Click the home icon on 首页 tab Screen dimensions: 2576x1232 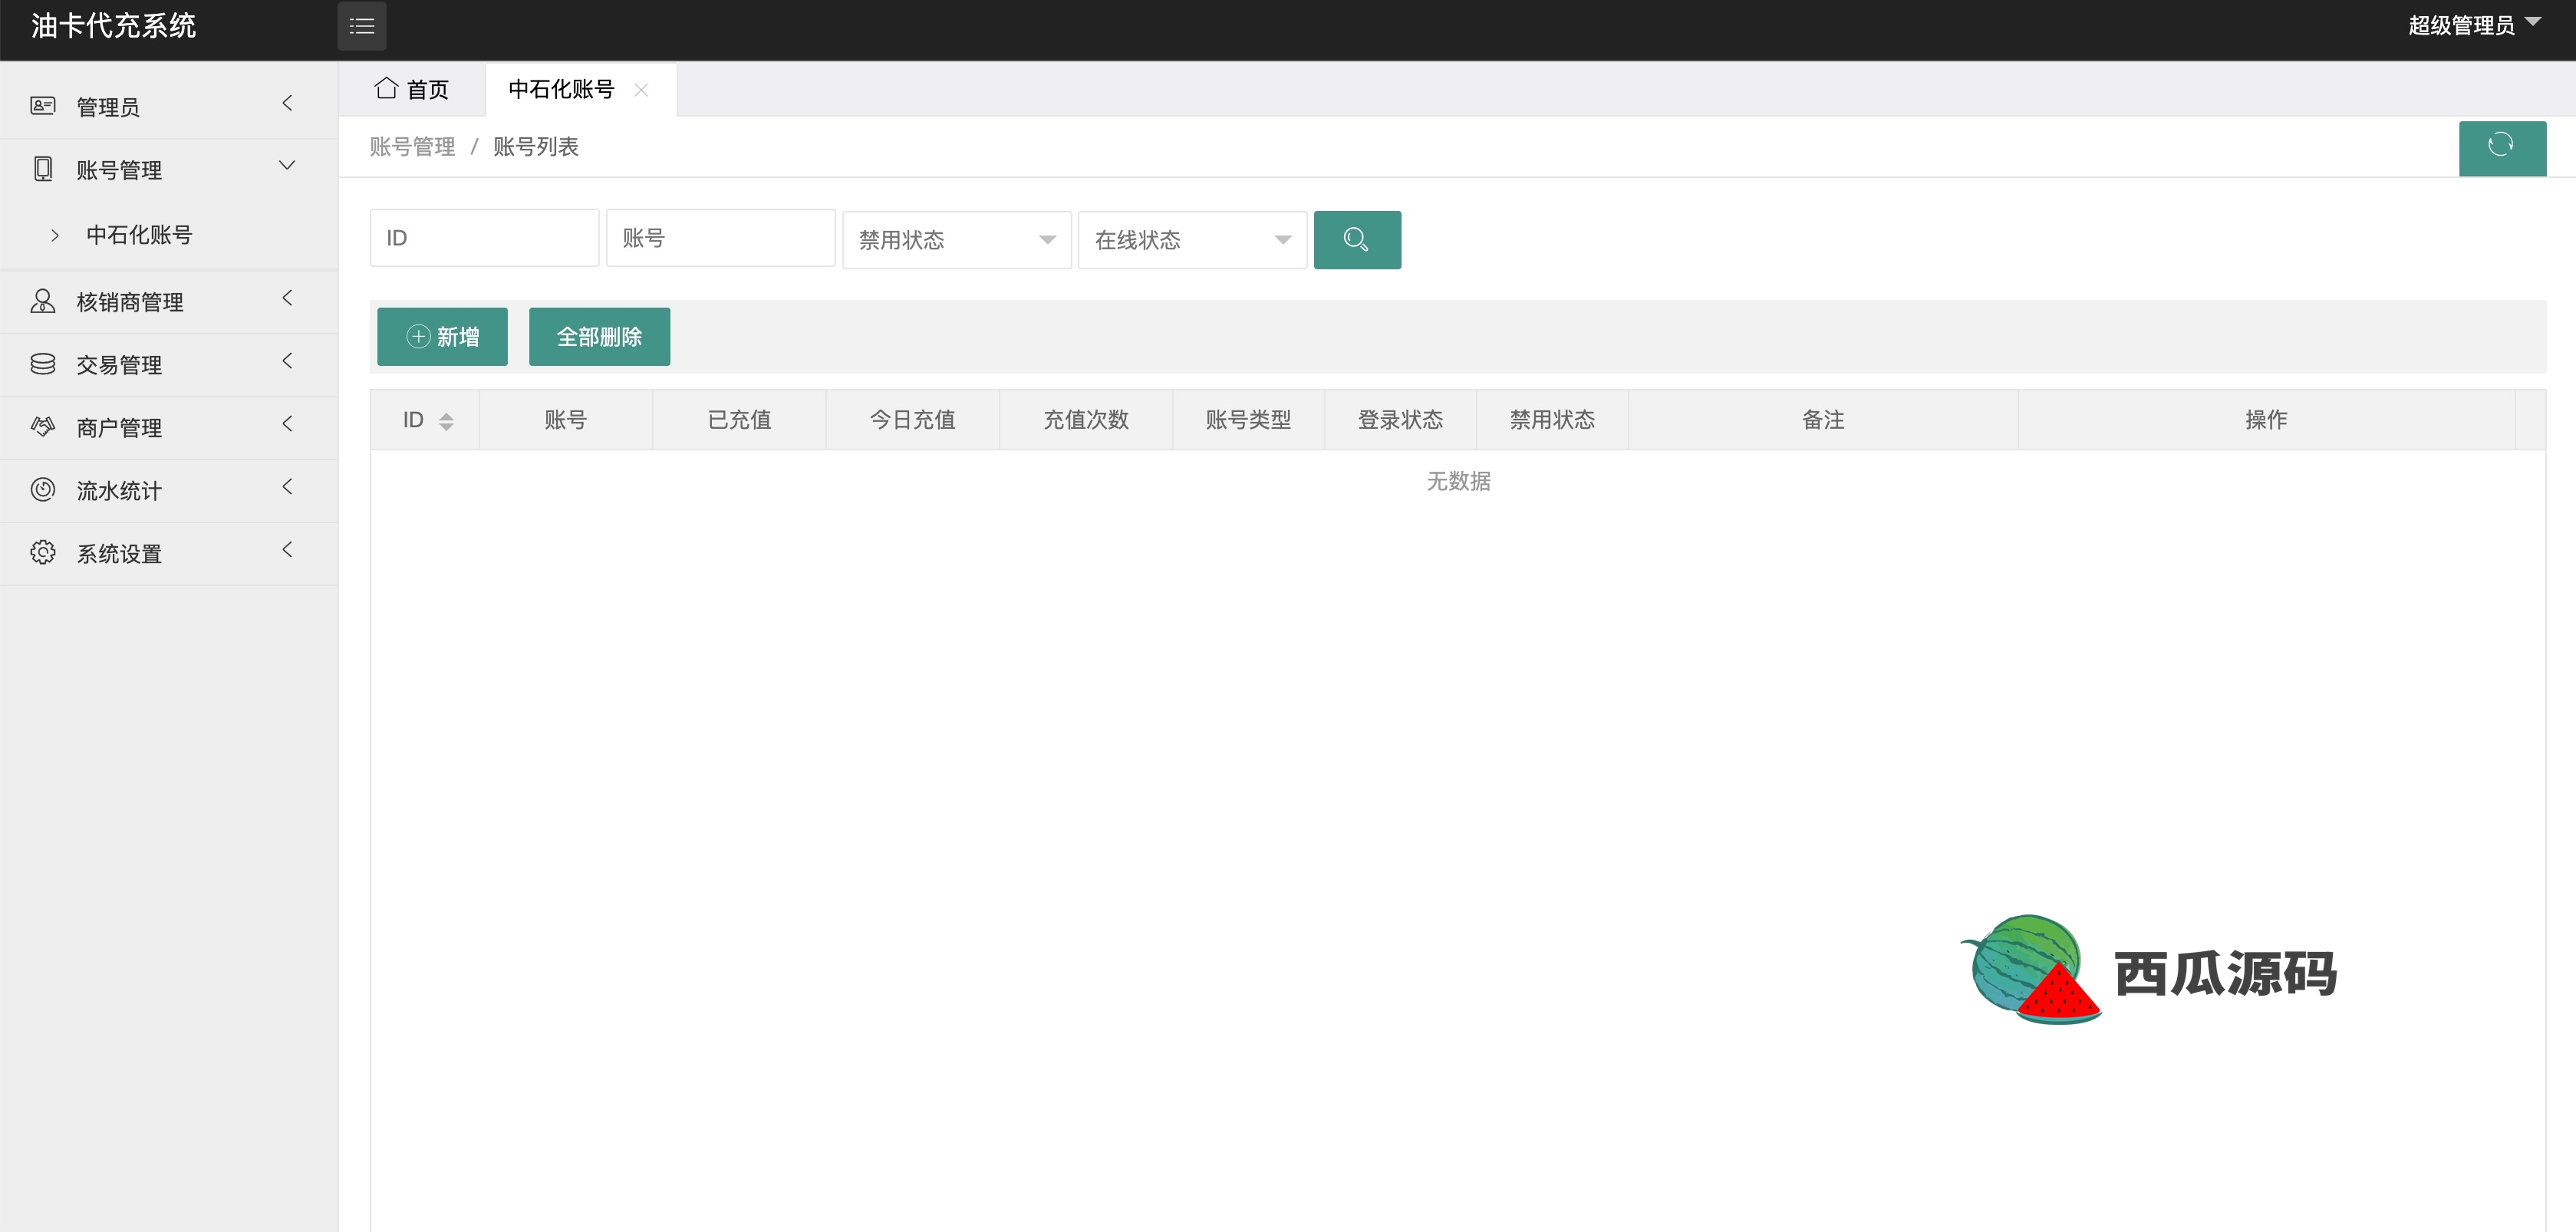pos(386,88)
